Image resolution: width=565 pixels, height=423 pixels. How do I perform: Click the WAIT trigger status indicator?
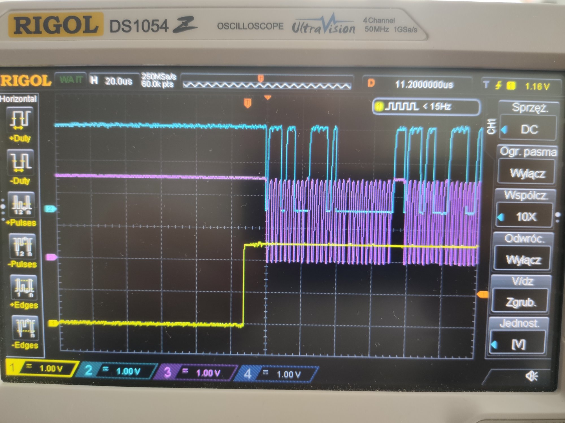[x=71, y=80]
